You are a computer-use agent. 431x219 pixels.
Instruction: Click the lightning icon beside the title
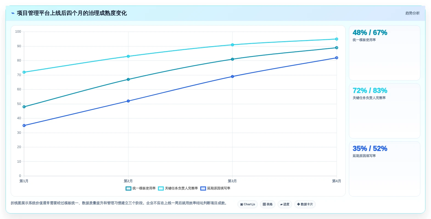[x=13, y=13]
